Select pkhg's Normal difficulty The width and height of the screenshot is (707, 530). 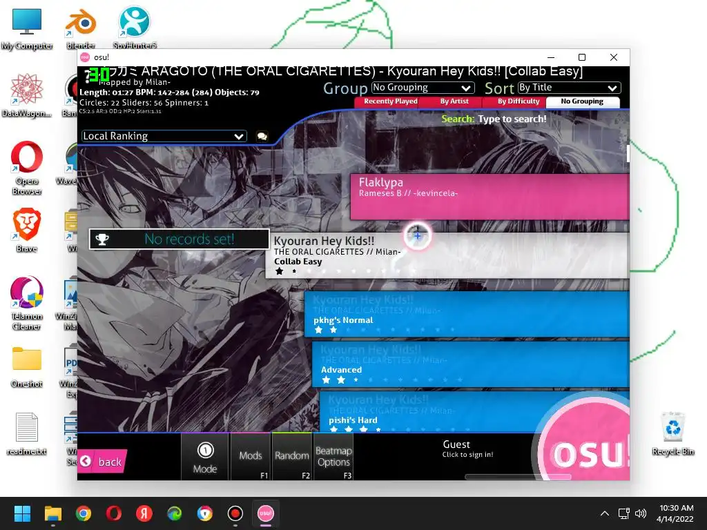467,314
